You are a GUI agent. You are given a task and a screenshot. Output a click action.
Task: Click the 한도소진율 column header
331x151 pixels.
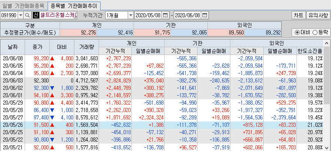[x=310, y=51]
